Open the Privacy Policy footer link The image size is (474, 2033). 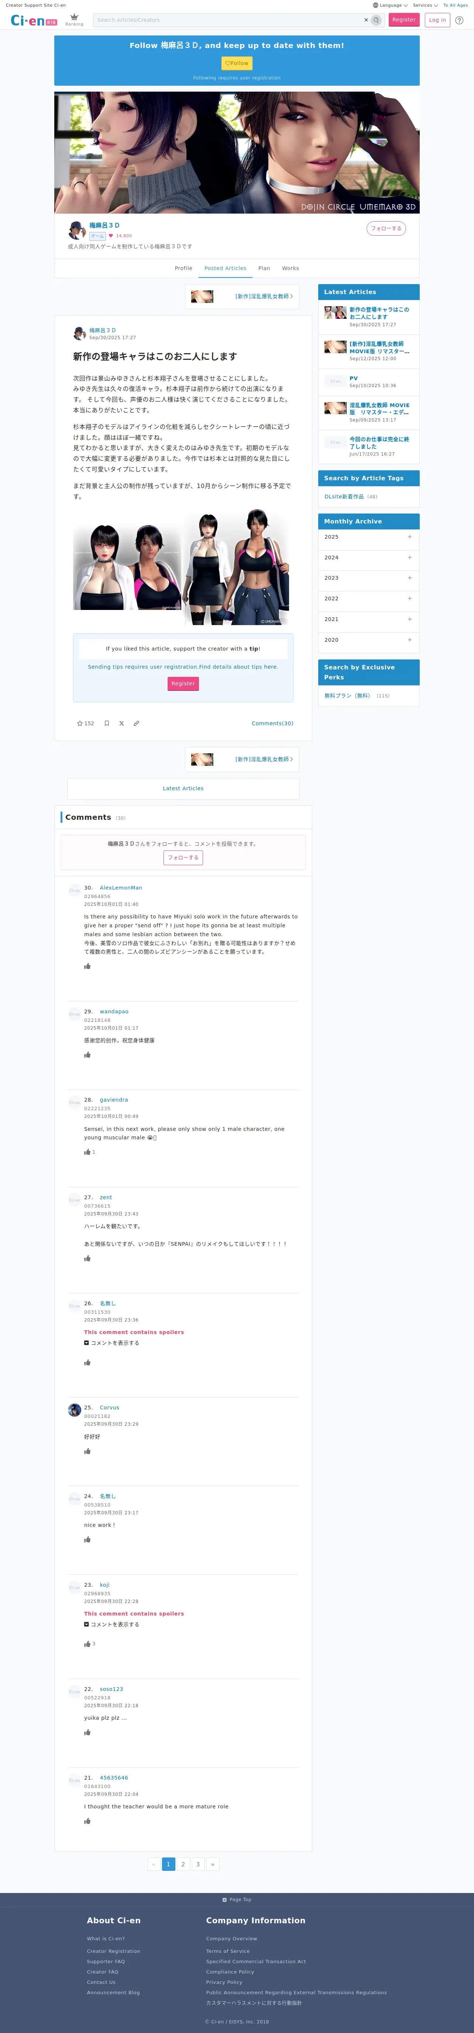click(x=224, y=1982)
